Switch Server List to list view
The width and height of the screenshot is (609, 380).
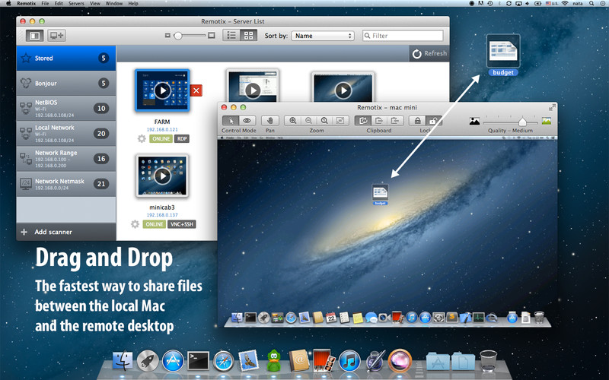[x=231, y=36]
